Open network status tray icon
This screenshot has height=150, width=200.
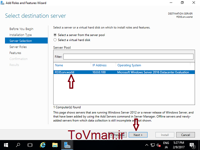153,145
